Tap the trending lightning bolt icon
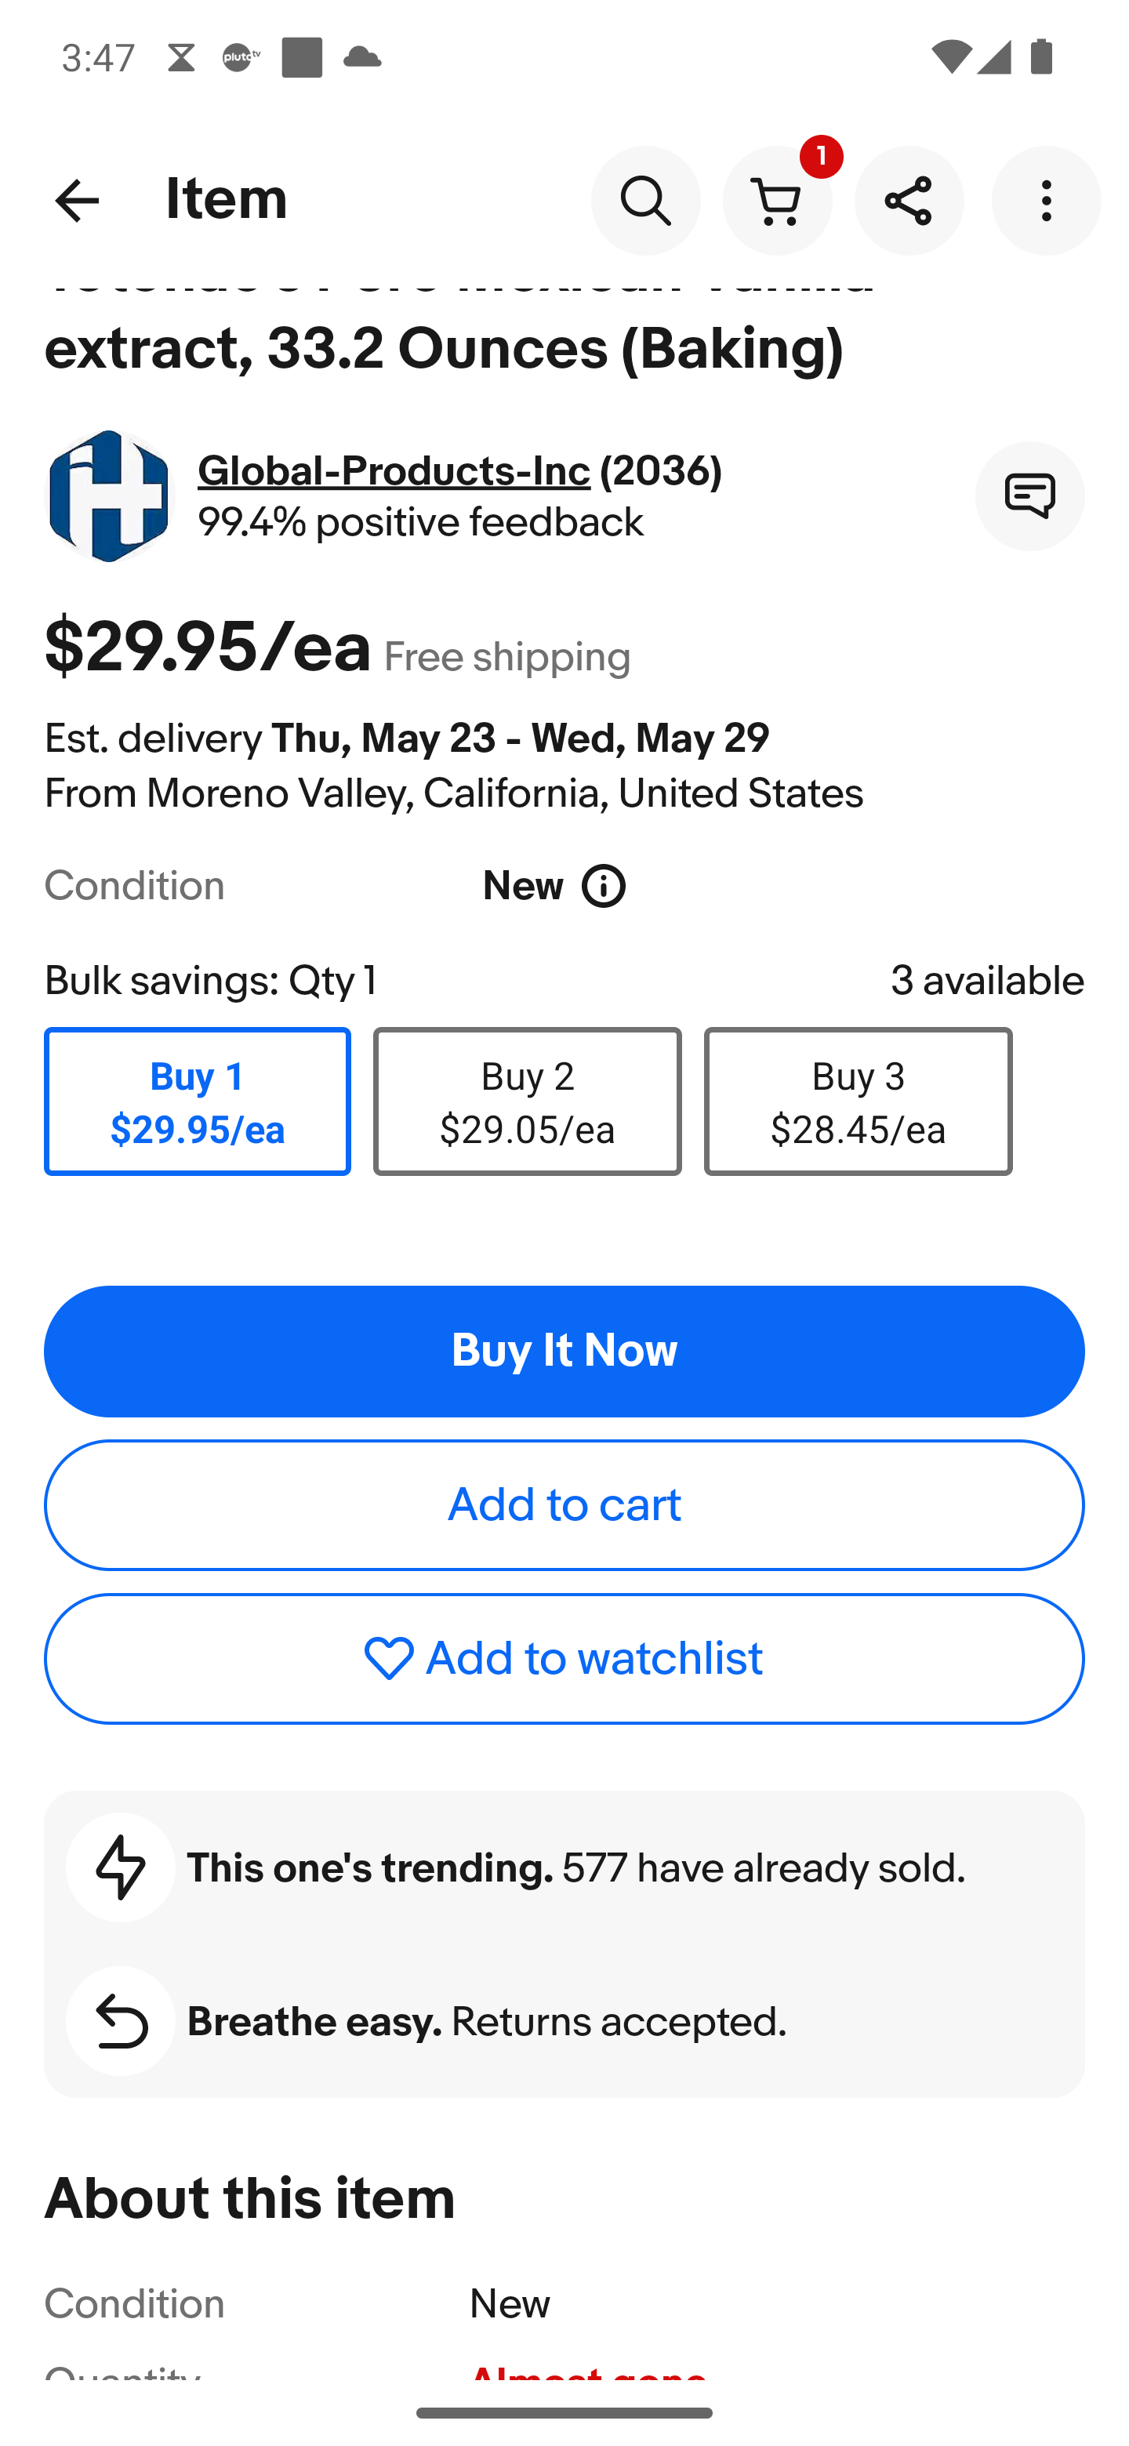This screenshot has height=2446, width=1129. tap(121, 1867)
